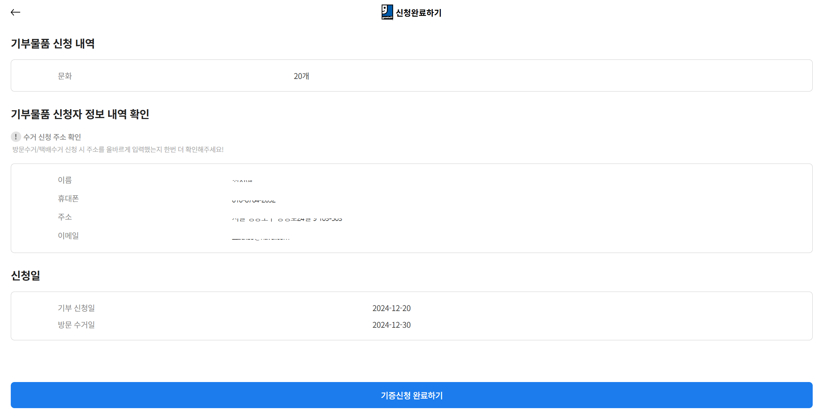Select the 방문 수거일 date 2024-12-30
The height and width of the screenshot is (413, 820).
(391, 325)
